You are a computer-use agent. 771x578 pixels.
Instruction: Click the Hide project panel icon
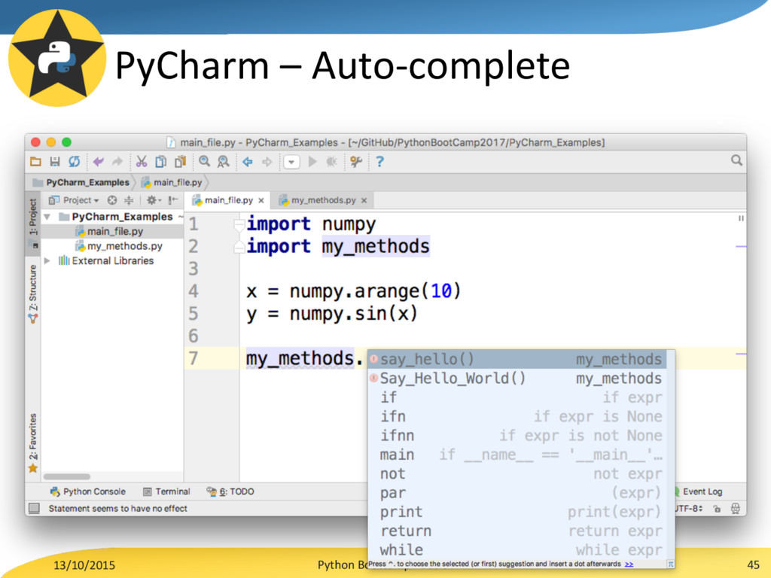(173, 200)
